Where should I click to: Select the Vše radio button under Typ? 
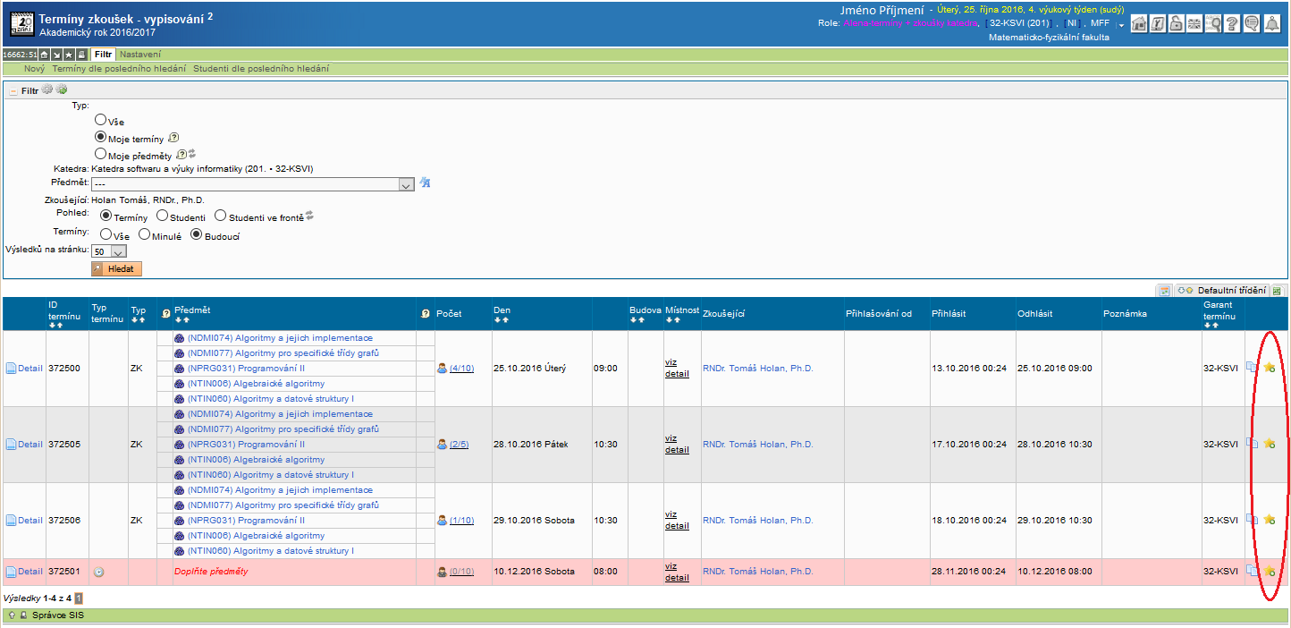(x=101, y=120)
